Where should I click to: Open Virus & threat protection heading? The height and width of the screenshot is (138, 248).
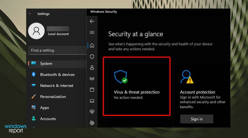coord(137,92)
